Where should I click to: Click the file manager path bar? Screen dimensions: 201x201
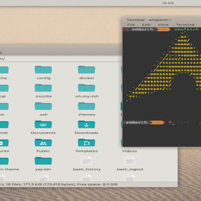click(x=61, y=59)
